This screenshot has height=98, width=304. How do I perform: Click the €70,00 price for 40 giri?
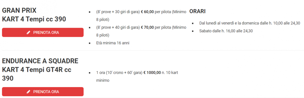(x=147, y=27)
